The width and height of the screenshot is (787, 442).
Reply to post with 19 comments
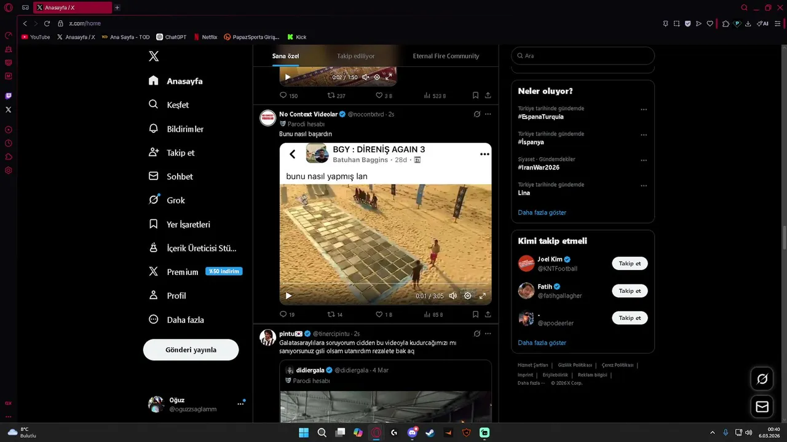(x=287, y=314)
